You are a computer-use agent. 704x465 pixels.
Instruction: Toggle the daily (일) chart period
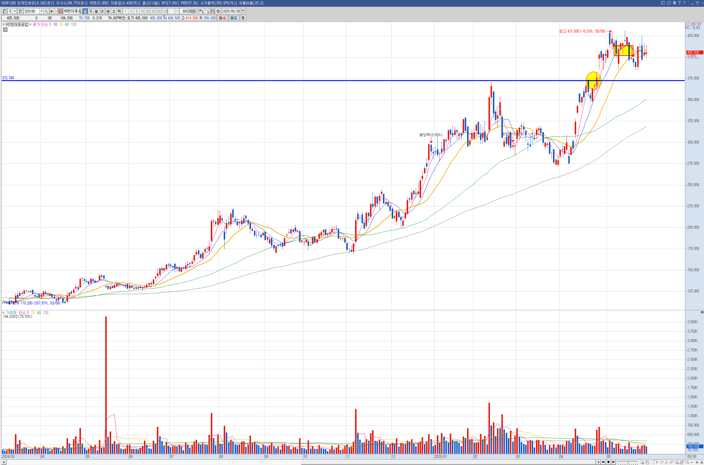point(85,11)
